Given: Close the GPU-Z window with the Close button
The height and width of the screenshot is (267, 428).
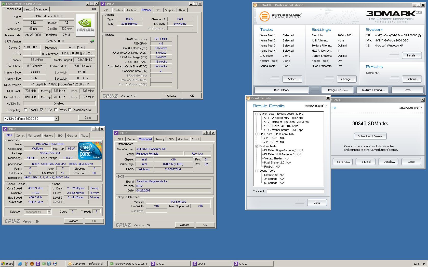Looking at the screenshot, I should click(x=88, y=118).
